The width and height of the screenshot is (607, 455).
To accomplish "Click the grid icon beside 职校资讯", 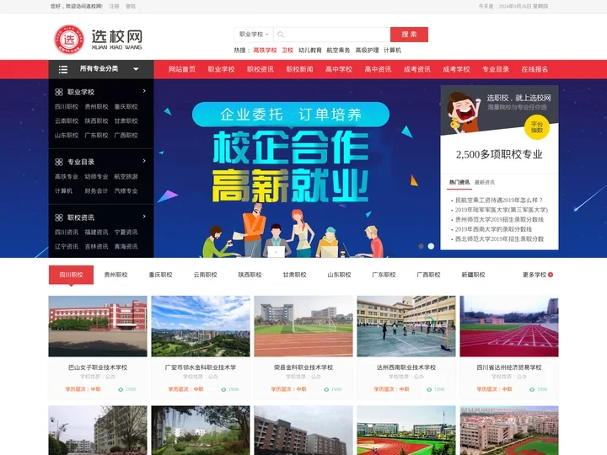I will 59,217.
